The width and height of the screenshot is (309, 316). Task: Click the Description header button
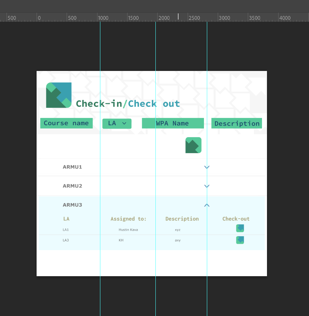coord(237,123)
